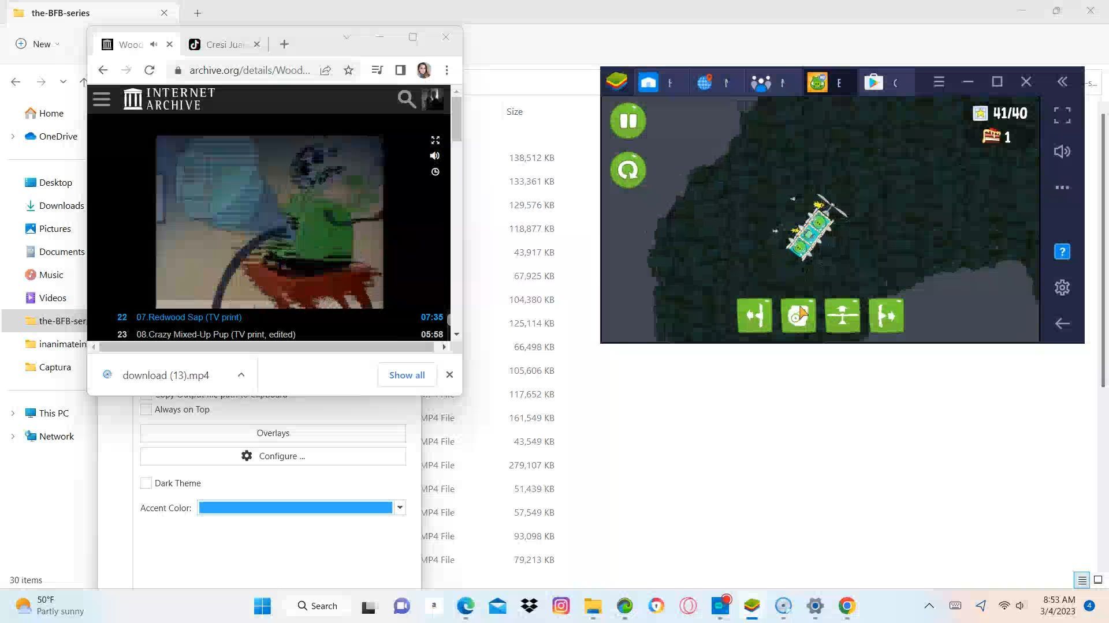This screenshot has width=1109, height=623.
Task: Expand Network in navigation pane
Action: (13, 436)
